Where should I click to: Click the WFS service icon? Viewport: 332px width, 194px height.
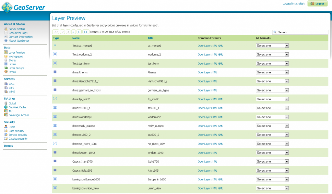(x=6, y=88)
